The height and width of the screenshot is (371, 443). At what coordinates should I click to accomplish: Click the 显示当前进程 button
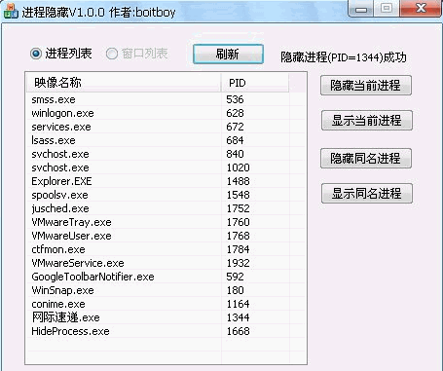[367, 121]
